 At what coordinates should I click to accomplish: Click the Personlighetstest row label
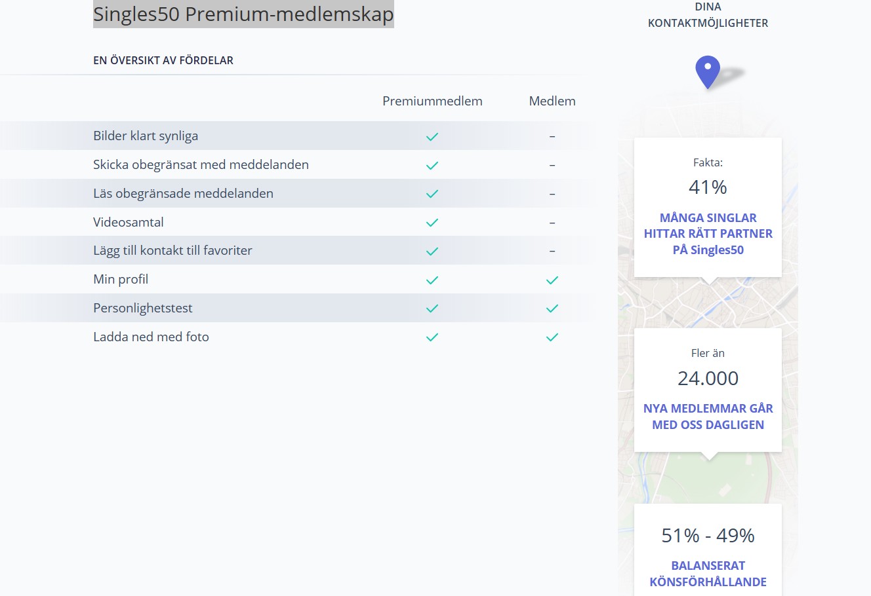tap(143, 308)
